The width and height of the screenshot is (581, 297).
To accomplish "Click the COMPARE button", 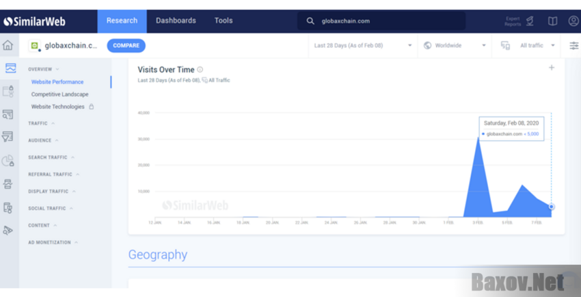I will click(126, 46).
